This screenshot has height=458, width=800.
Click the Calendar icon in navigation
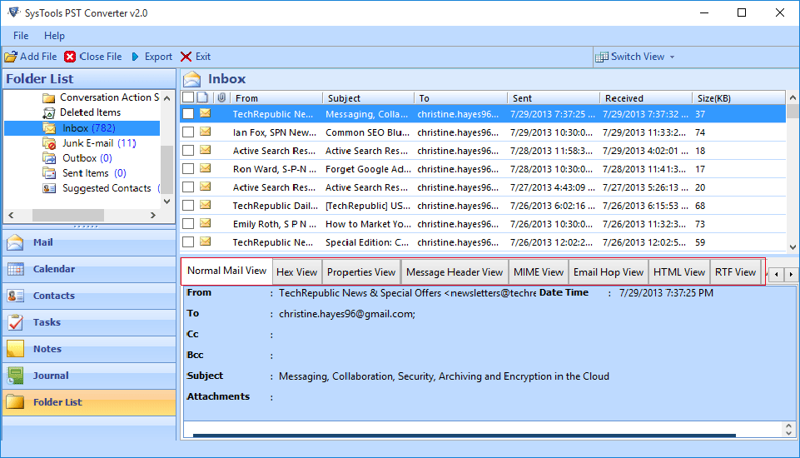point(15,269)
